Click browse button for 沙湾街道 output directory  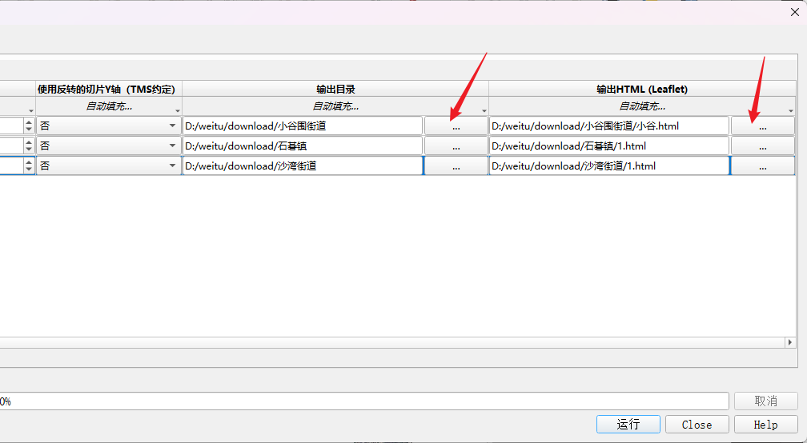(456, 166)
